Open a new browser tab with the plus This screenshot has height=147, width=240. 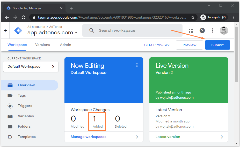coord(71,8)
